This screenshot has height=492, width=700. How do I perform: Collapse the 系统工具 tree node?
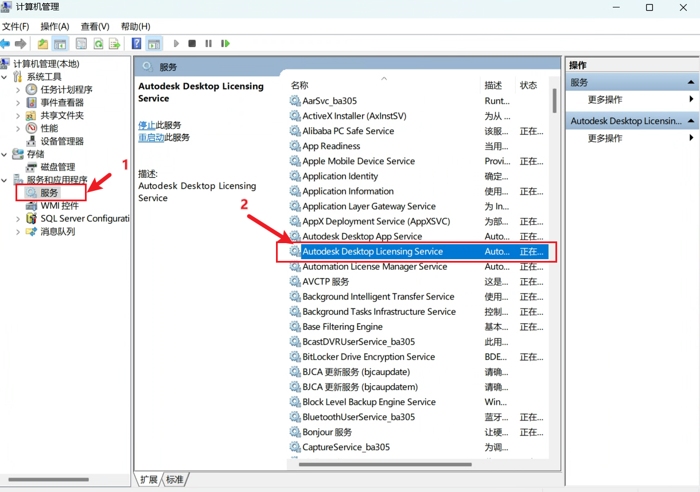(5, 77)
